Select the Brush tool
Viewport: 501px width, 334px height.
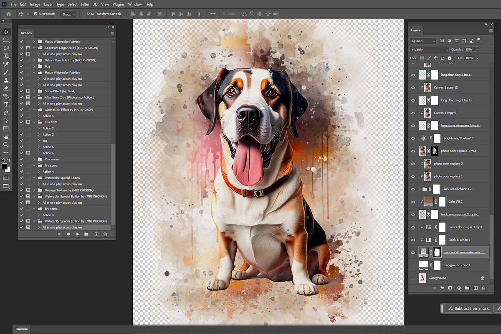(x=6, y=72)
